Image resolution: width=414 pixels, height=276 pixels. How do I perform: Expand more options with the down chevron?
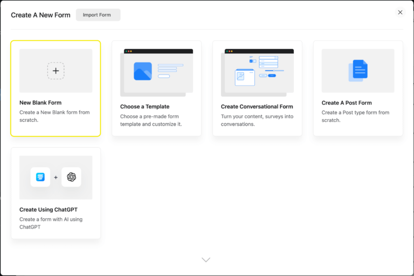(206, 259)
